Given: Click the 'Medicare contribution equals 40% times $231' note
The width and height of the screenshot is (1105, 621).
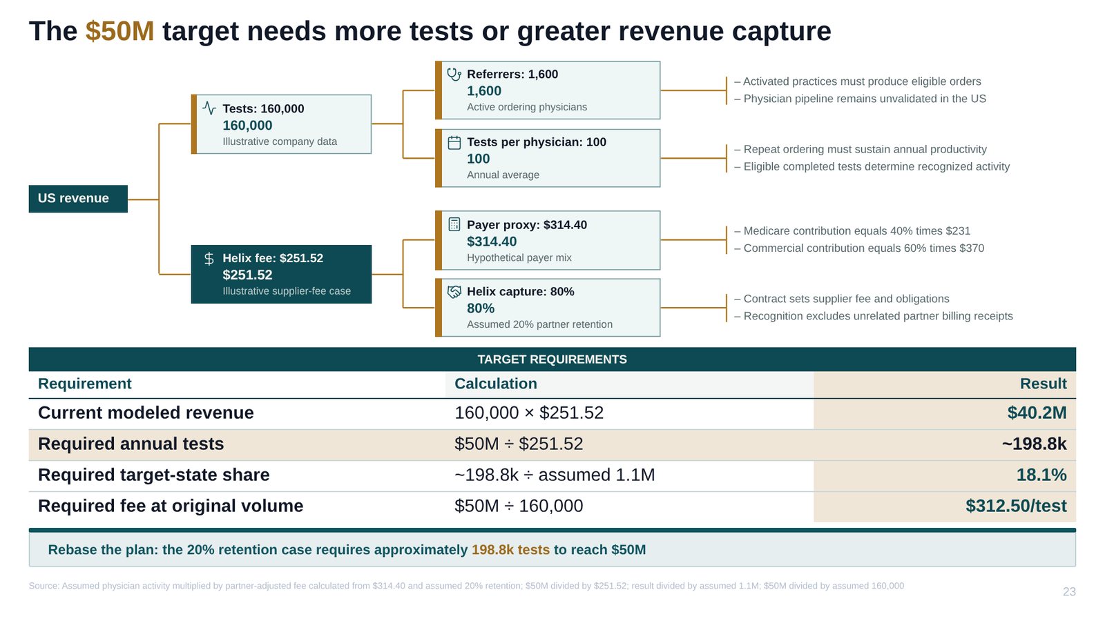Looking at the screenshot, I should click(x=852, y=231).
